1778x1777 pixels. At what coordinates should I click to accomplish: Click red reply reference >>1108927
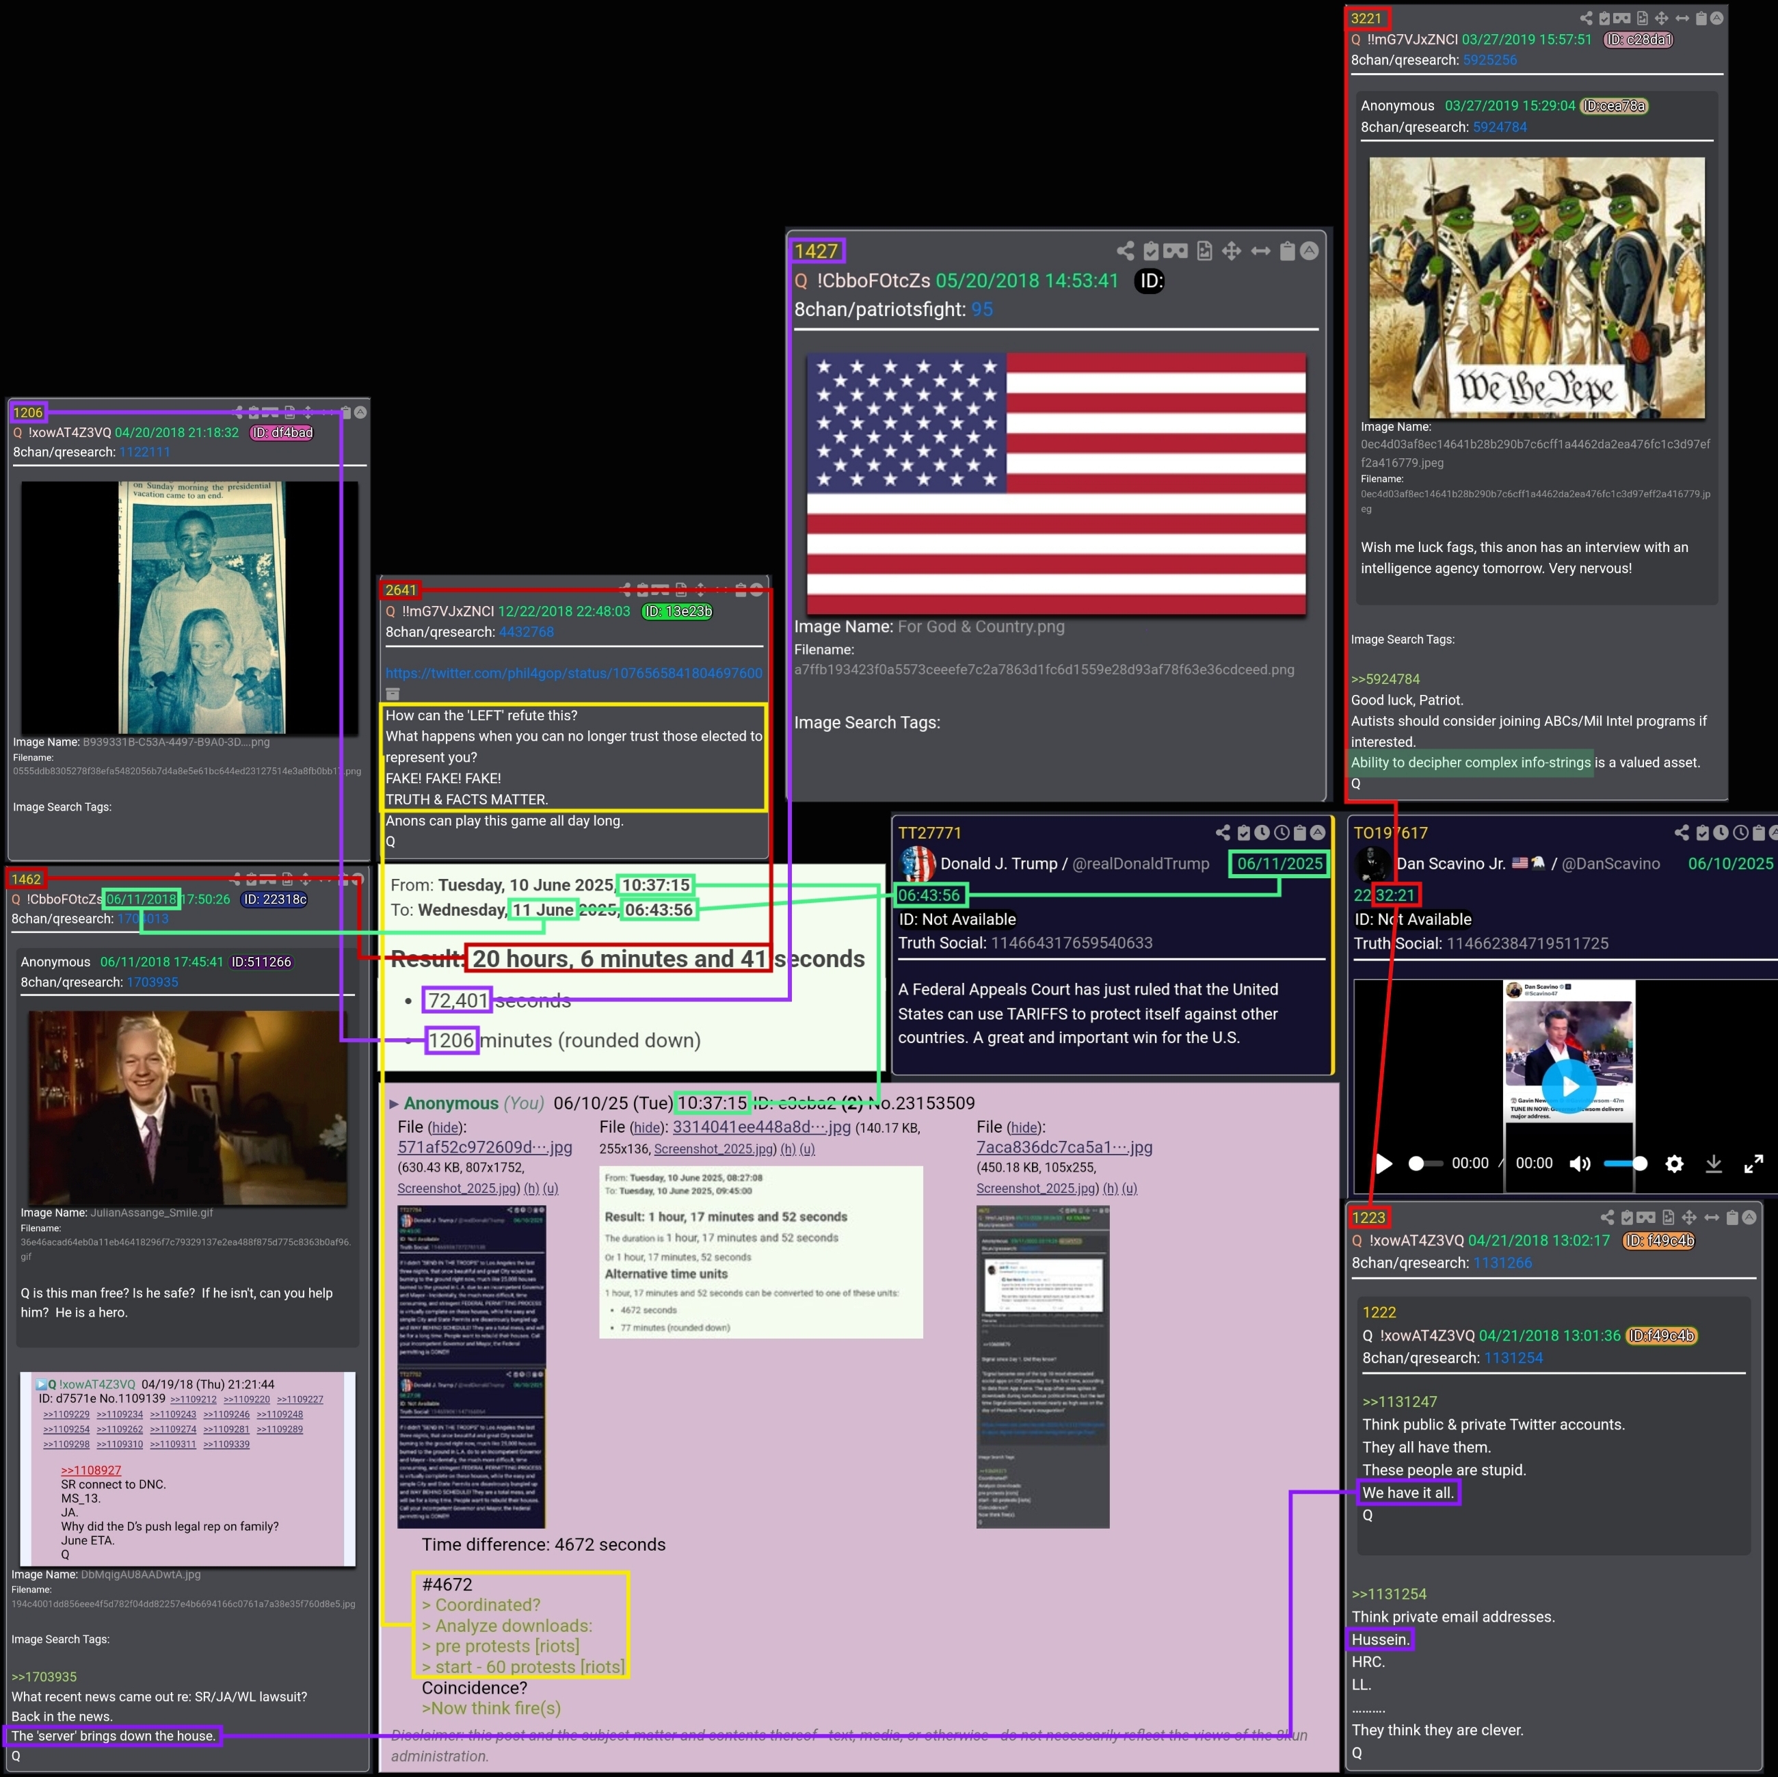[91, 1470]
